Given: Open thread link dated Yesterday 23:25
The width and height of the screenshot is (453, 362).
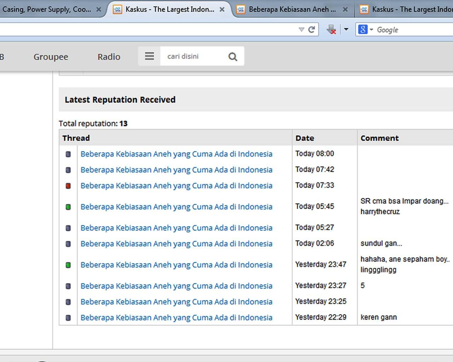Looking at the screenshot, I should click(176, 302).
